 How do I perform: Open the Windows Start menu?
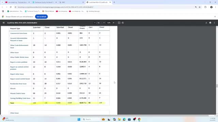tap(79, 119)
